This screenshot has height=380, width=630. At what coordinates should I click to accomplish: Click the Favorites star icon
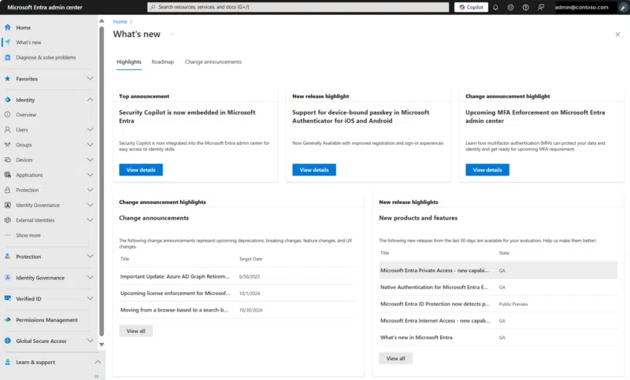(8, 79)
